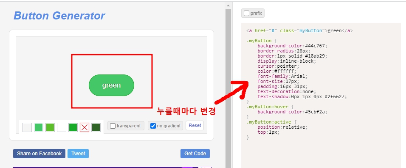Click the red crossed-out swatch
406x168 pixels.
[85, 127]
